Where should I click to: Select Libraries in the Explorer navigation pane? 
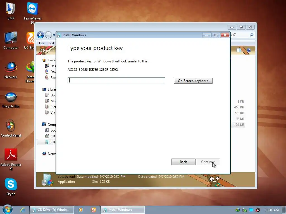point(49,89)
